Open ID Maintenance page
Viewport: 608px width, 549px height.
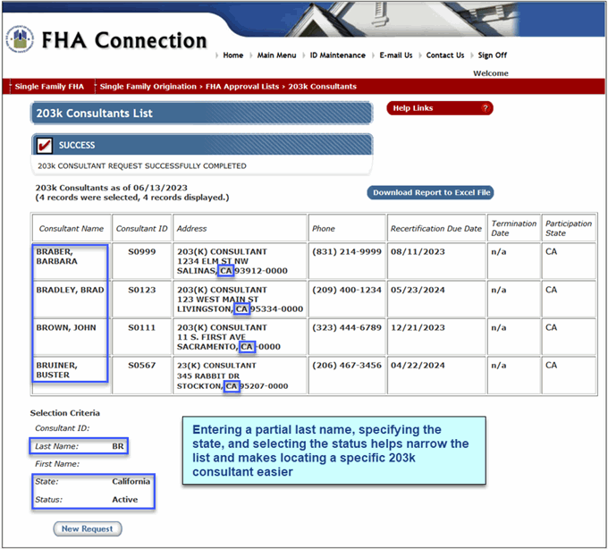click(337, 55)
